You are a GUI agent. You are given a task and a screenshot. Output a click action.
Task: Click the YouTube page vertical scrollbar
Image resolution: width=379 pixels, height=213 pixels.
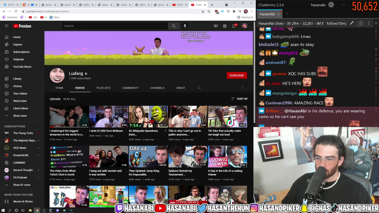tap(254, 72)
